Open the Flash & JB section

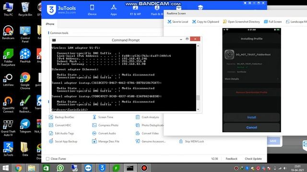[157, 11]
